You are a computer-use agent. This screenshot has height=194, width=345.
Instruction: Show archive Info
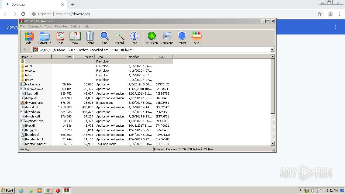click(134, 38)
